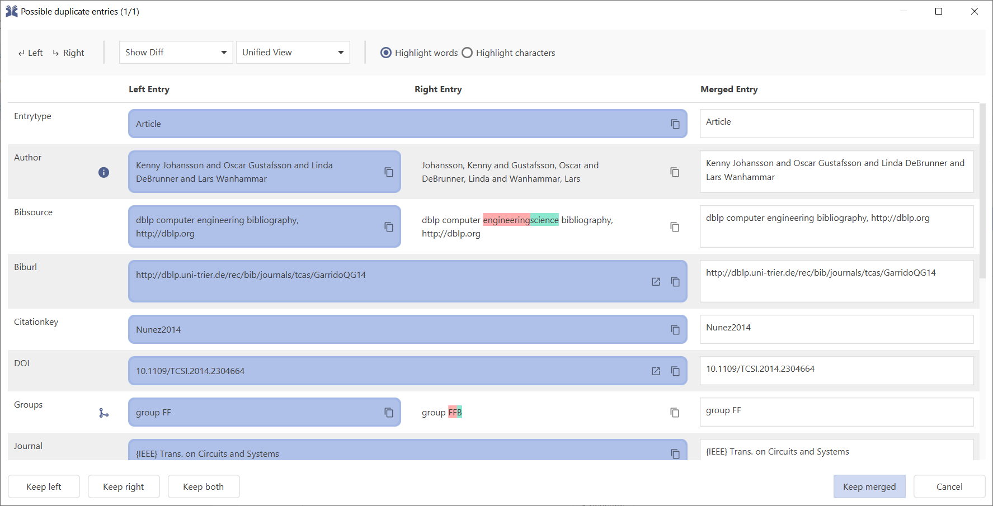Screen dimensions: 993x506
Task: Copy the right entry's Bibsource value
Action: coord(675,227)
